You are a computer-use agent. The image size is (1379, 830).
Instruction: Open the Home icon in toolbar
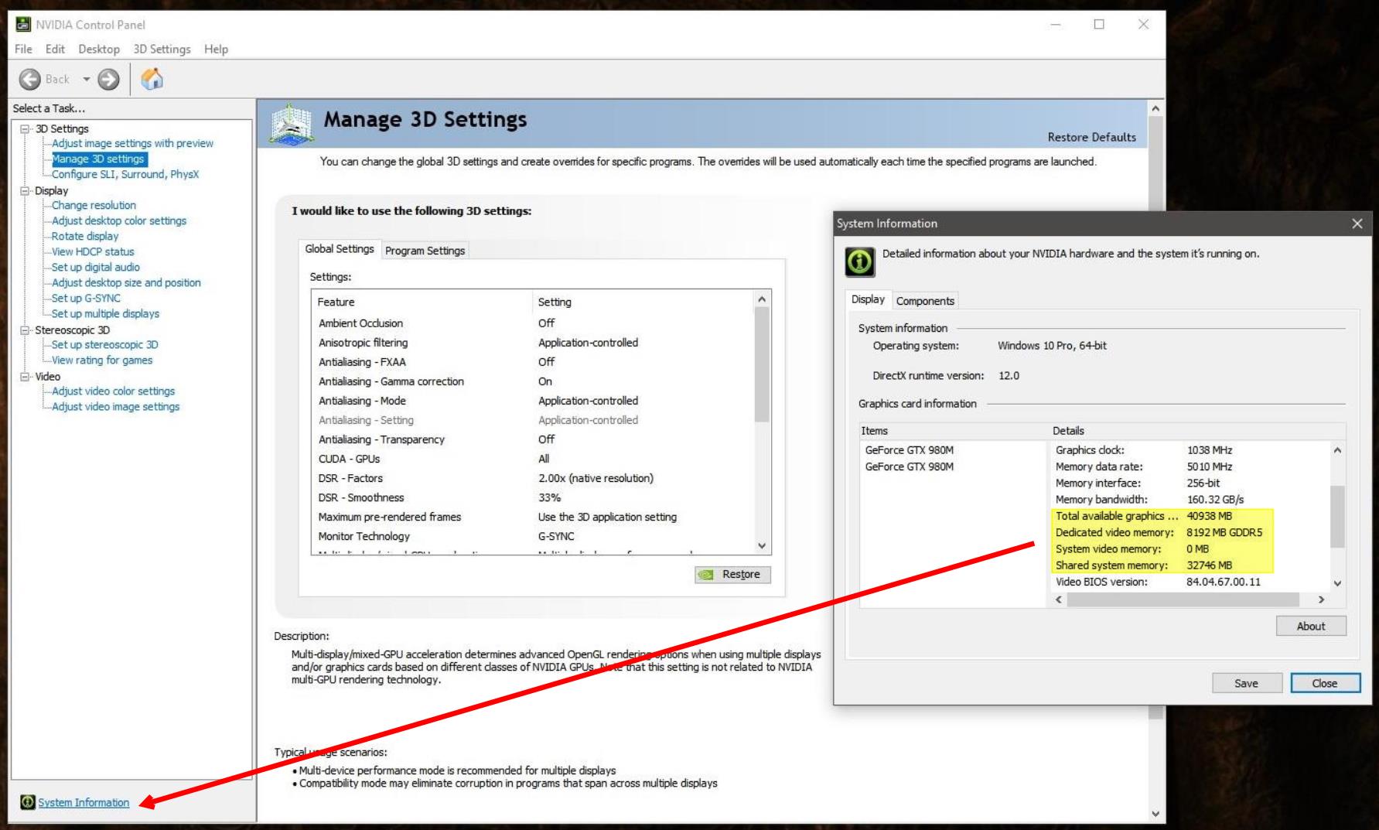pyautogui.click(x=152, y=78)
